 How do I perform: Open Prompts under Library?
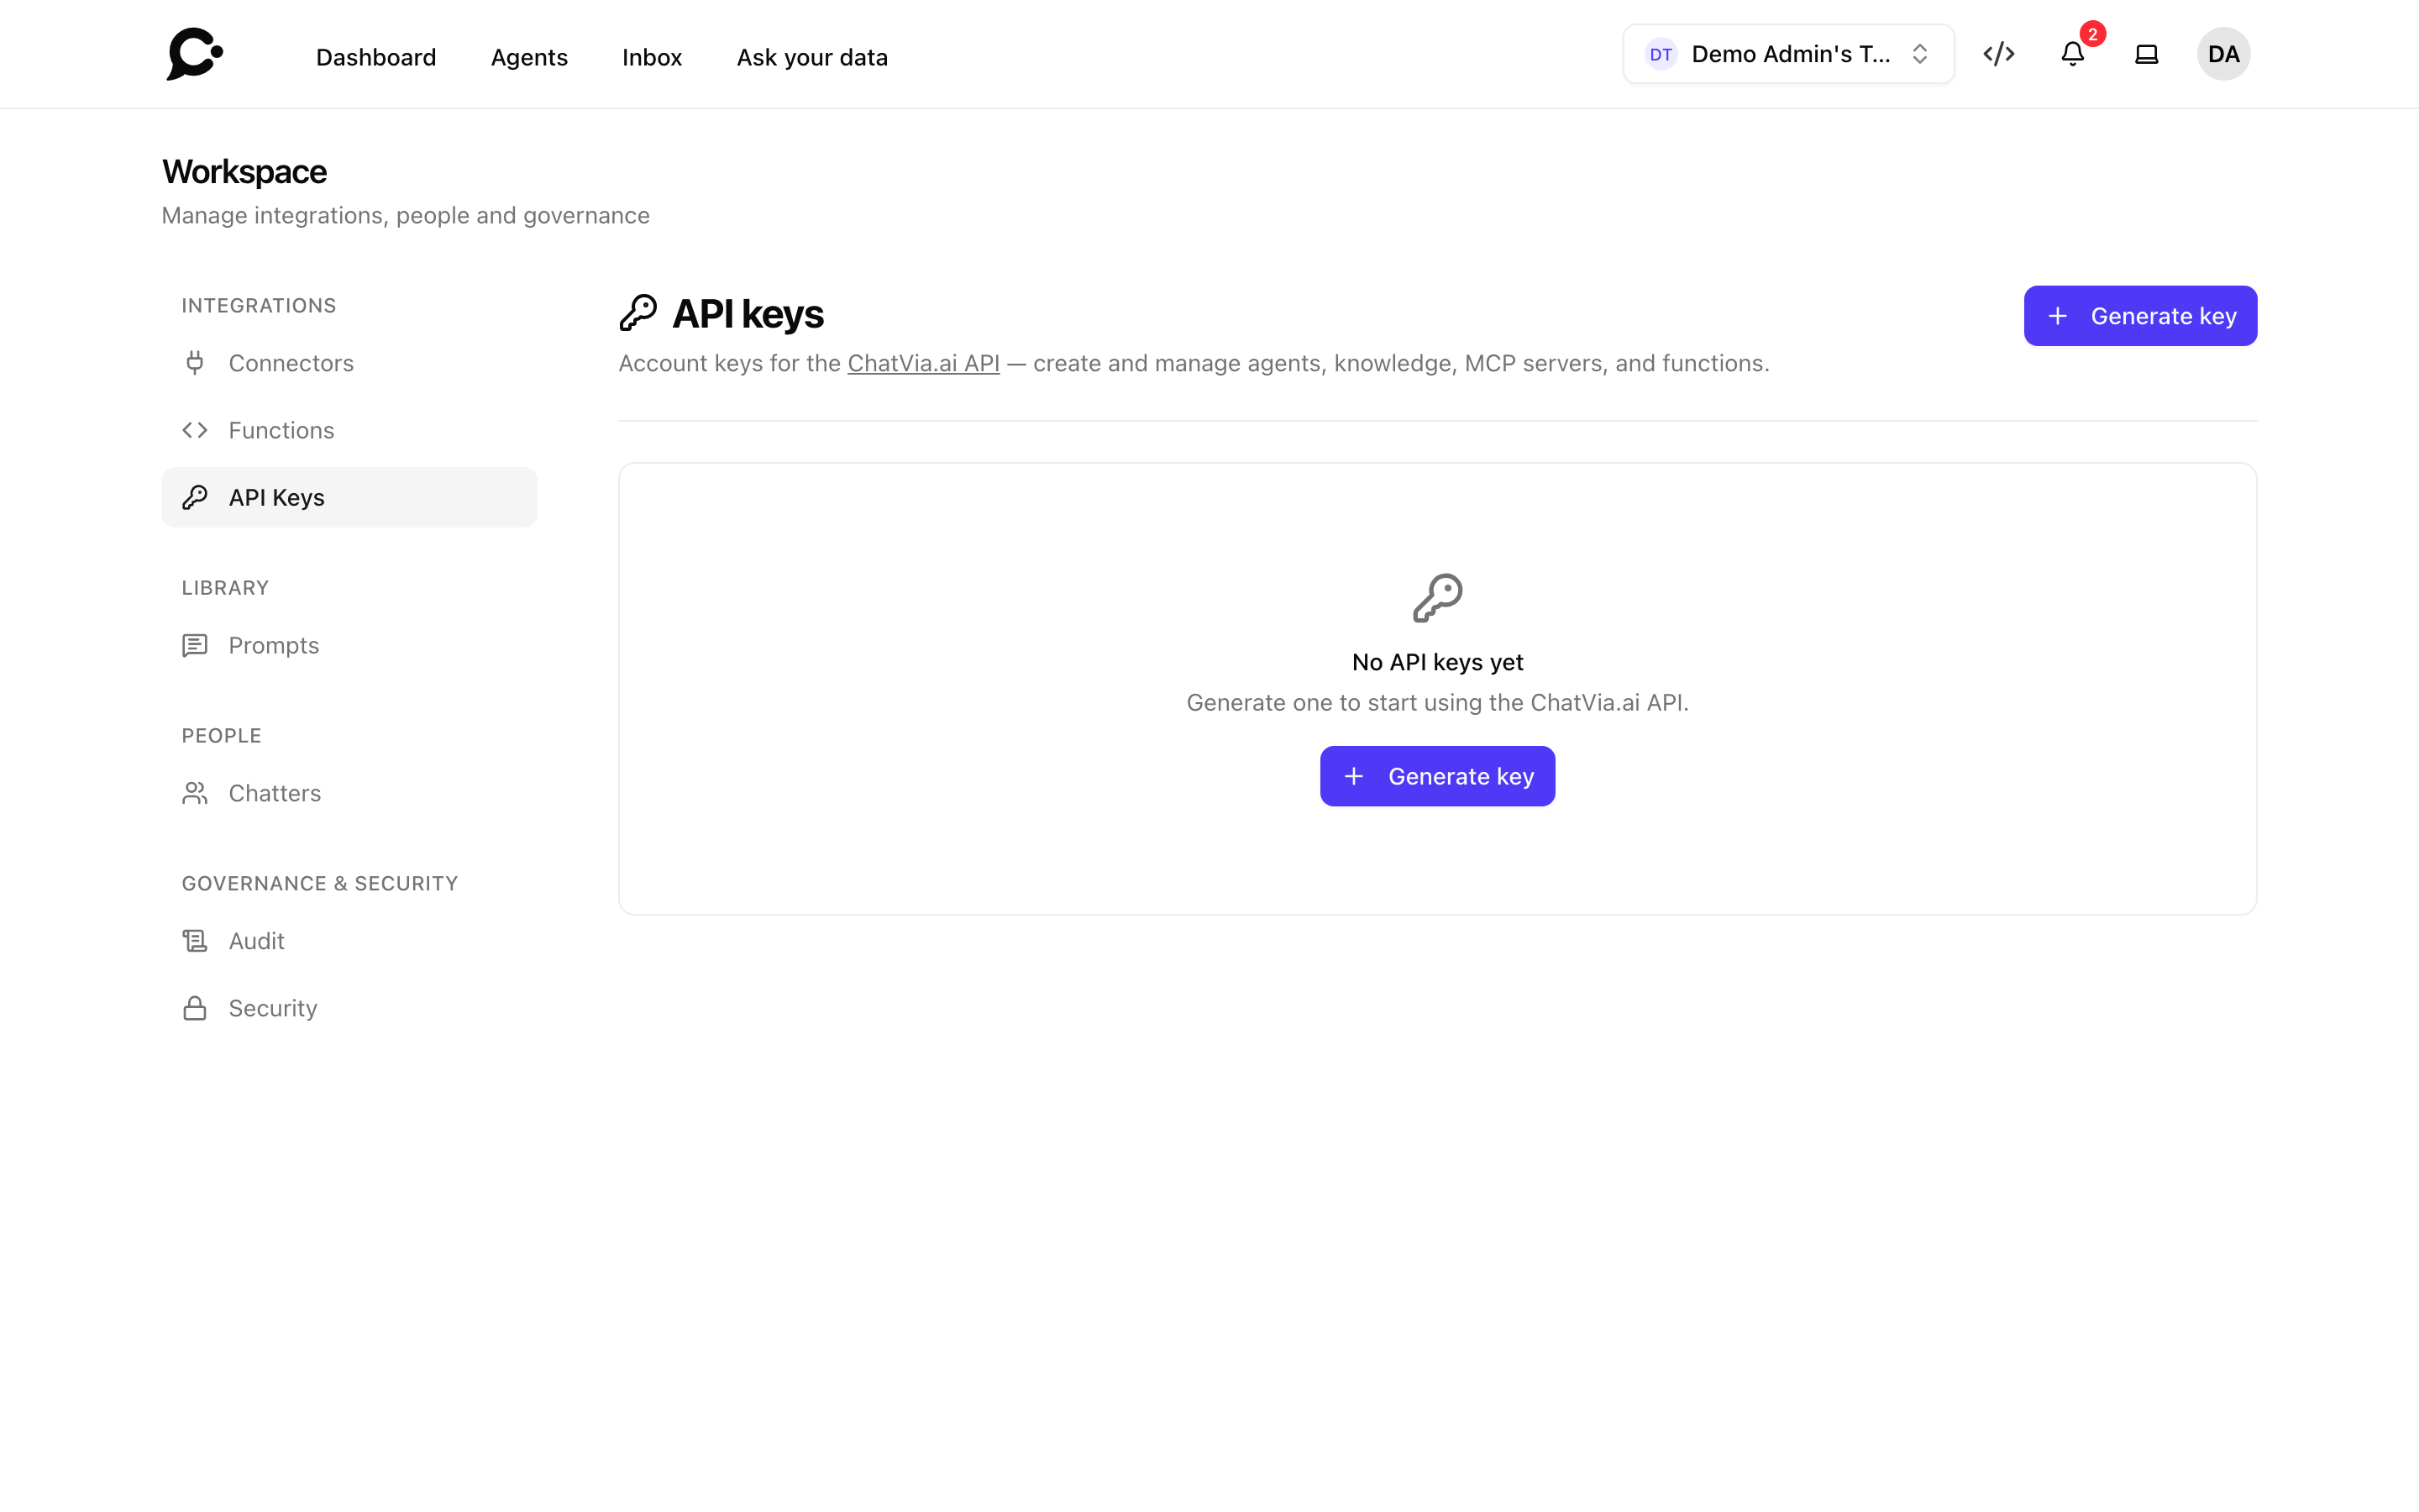tap(349, 645)
